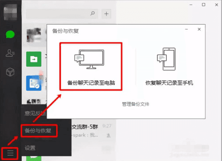This screenshot has width=222, height=161.
Task: Open the Favorites cube icon in sidebar
Action: (x=10, y=72)
